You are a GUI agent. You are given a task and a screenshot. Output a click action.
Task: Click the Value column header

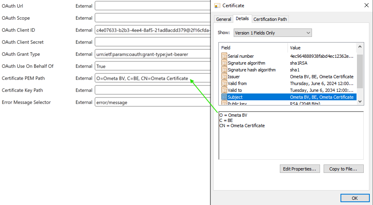pyautogui.click(x=322, y=48)
